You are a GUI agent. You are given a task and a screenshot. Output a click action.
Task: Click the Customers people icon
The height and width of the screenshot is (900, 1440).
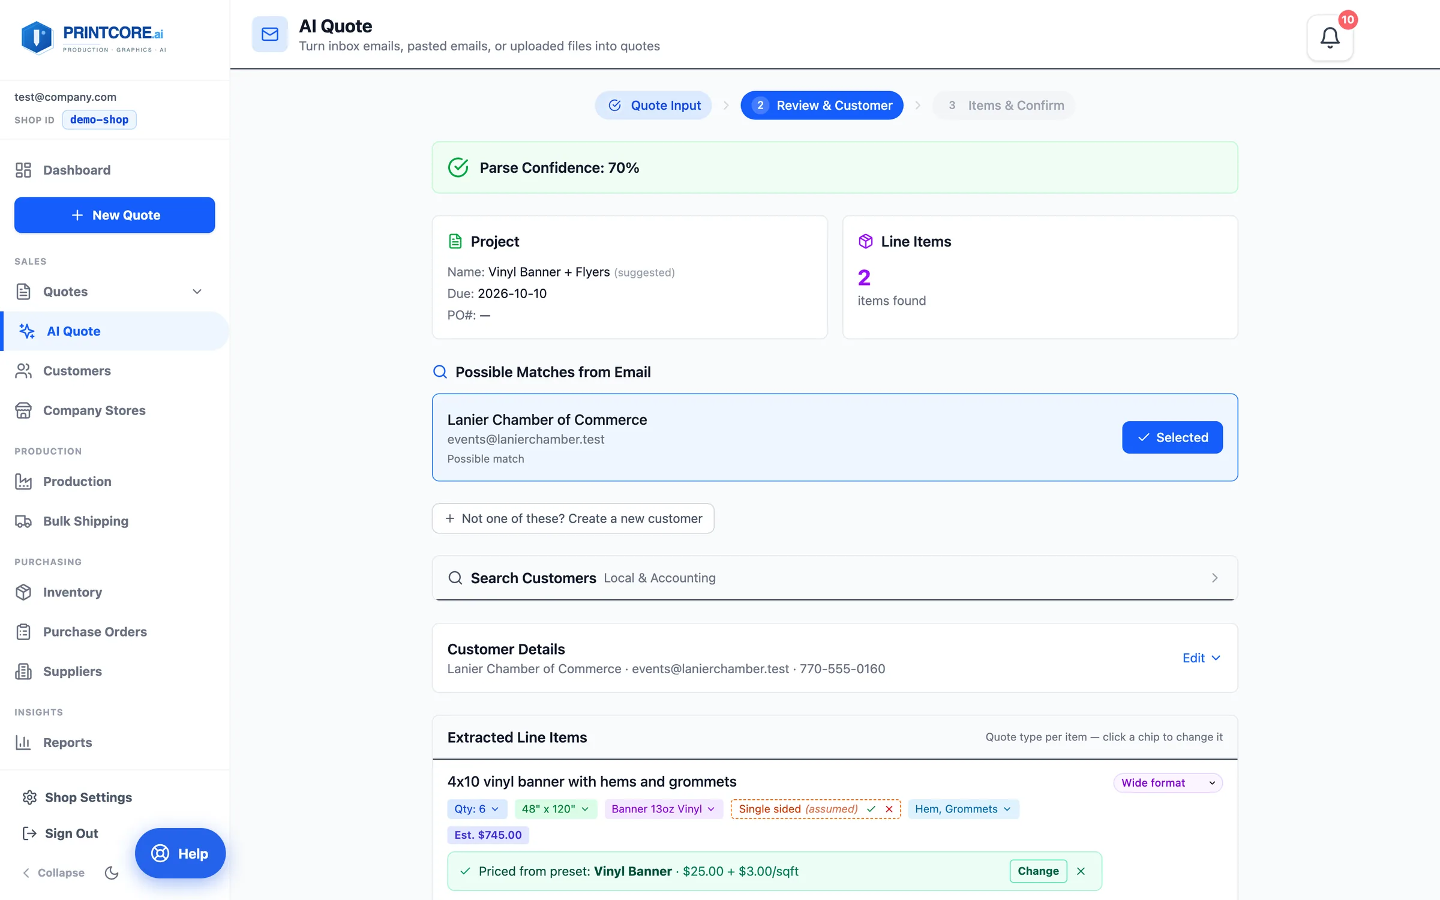23,371
